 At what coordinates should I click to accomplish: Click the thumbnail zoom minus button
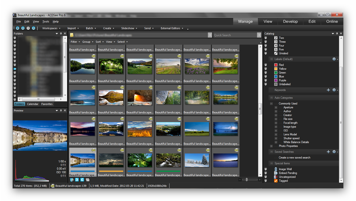(x=240, y=180)
